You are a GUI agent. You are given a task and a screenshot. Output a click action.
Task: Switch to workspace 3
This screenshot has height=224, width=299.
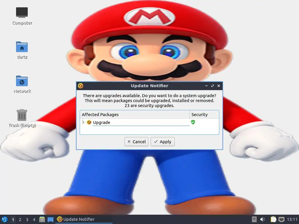[x=27, y=220]
